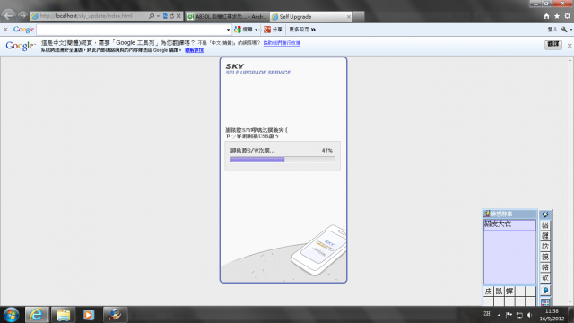Select the 鼠 character cell in IME grid
Screen dimensions: 574x323
coord(499,292)
